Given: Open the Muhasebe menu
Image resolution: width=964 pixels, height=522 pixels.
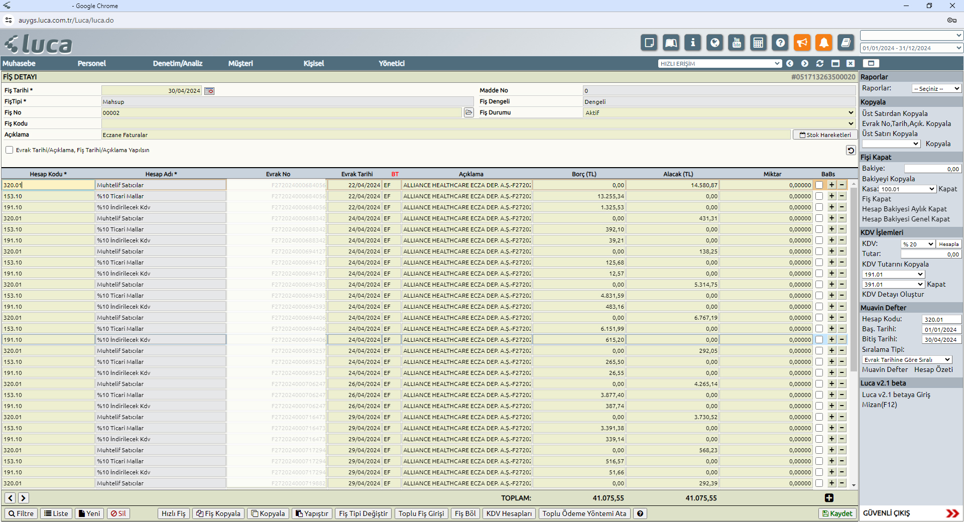Looking at the screenshot, I should pyautogui.click(x=19, y=63).
